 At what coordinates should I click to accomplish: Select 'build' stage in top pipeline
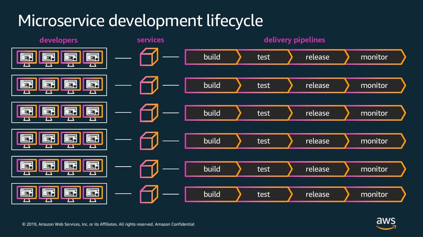click(x=212, y=57)
